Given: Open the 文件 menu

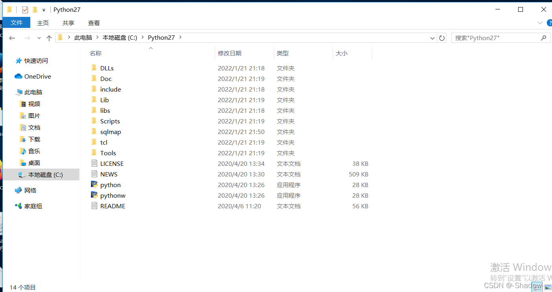Looking at the screenshot, I should (16, 23).
